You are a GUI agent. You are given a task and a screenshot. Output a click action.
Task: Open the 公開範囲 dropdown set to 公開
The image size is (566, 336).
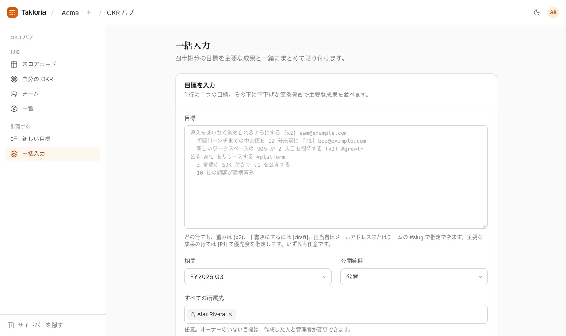414,277
